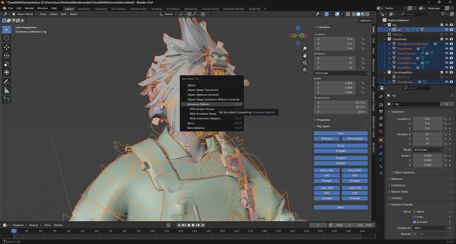This screenshot has height=244, width=456.
Task: Open the Render menu
Action: (x=29, y=8)
